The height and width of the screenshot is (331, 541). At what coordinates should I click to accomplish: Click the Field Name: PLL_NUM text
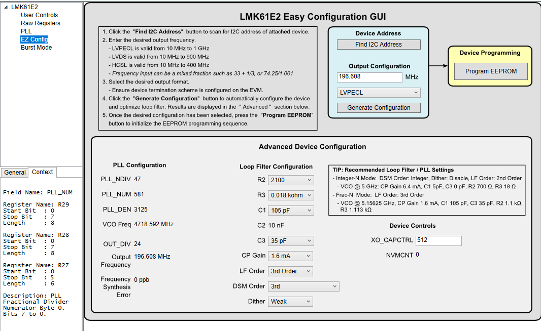pyautogui.click(x=38, y=192)
